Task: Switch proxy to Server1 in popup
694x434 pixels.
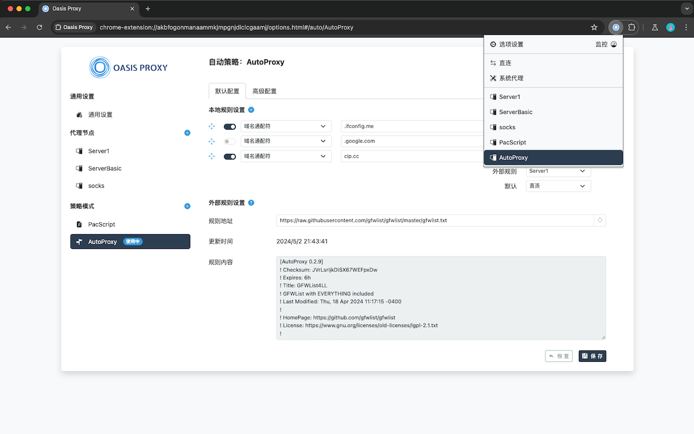Action: 554,97
